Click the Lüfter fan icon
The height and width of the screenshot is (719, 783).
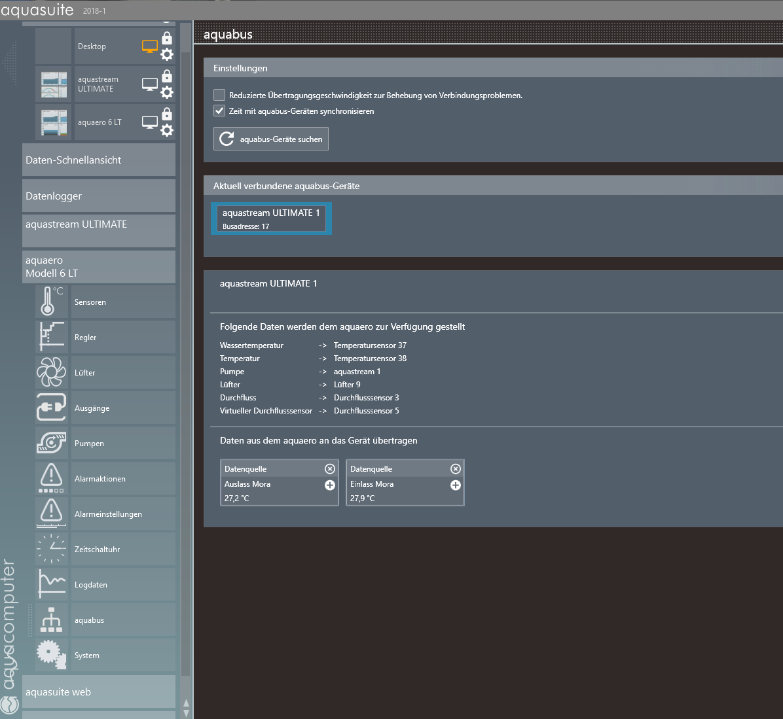coord(52,372)
